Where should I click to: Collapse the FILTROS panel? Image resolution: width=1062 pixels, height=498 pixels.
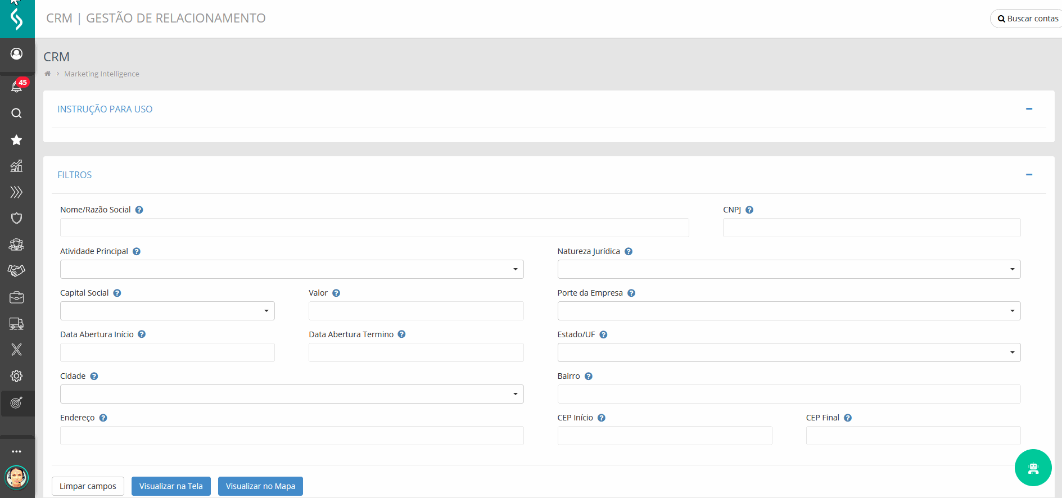[x=1029, y=175]
